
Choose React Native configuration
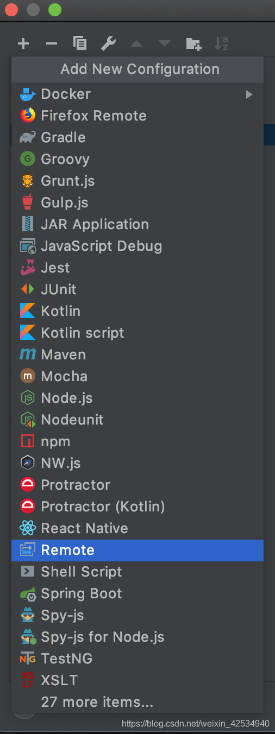[137, 528]
